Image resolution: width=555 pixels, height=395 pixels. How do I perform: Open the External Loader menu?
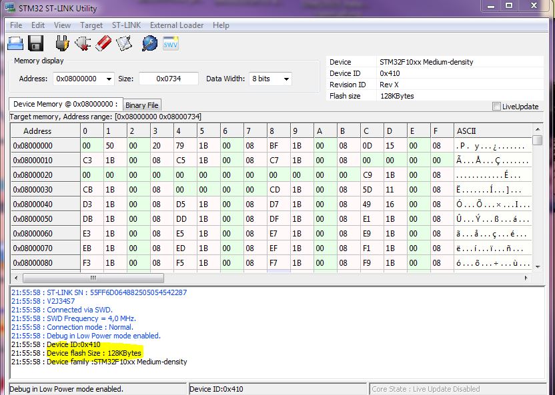(177, 25)
